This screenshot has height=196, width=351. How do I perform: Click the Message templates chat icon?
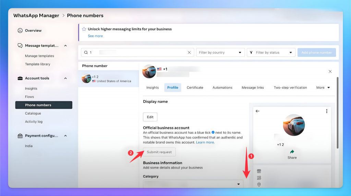click(x=20, y=45)
